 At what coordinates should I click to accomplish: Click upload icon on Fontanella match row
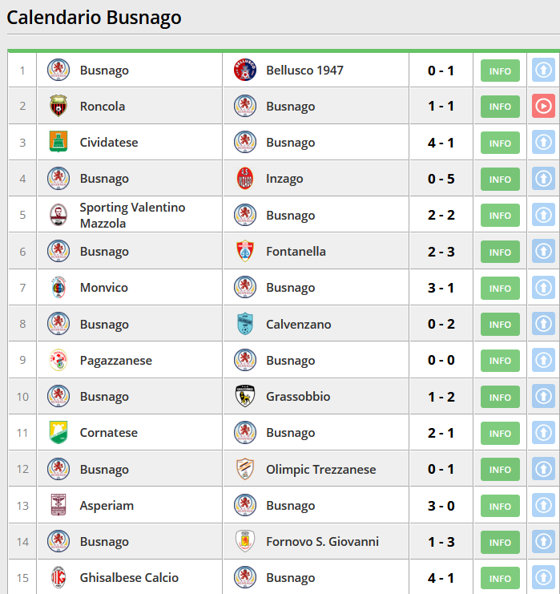543,251
